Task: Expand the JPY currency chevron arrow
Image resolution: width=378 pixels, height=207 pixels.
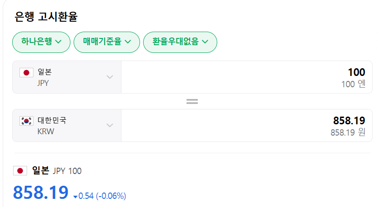Action: click(x=110, y=77)
